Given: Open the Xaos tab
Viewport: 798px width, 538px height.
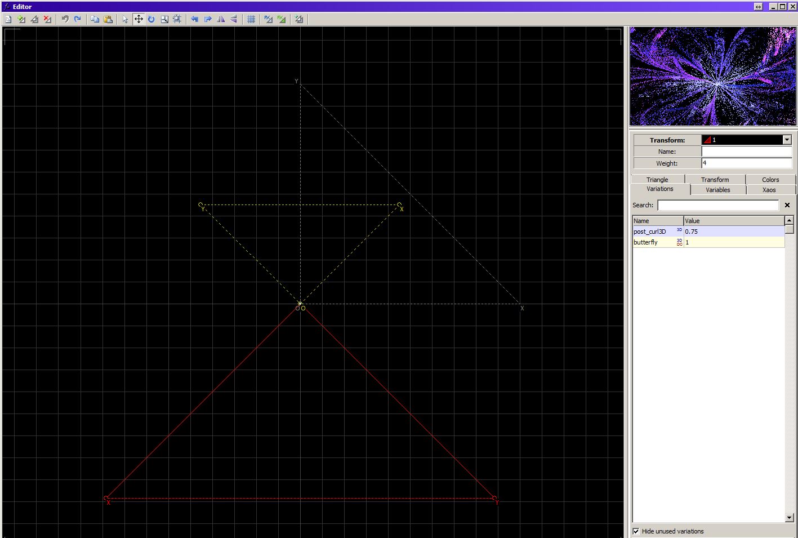Looking at the screenshot, I should pyautogui.click(x=770, y=190).
